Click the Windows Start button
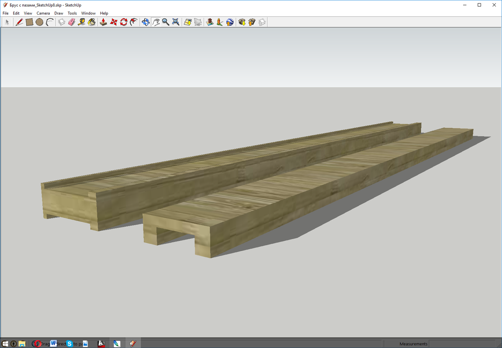The image size is (502, 348). click(x=5, y=344)
